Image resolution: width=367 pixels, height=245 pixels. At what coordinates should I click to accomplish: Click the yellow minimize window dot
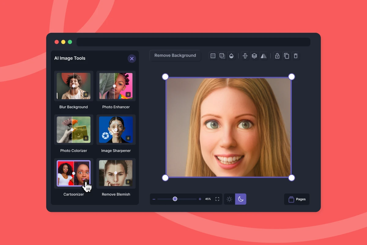tap(63, 42)
